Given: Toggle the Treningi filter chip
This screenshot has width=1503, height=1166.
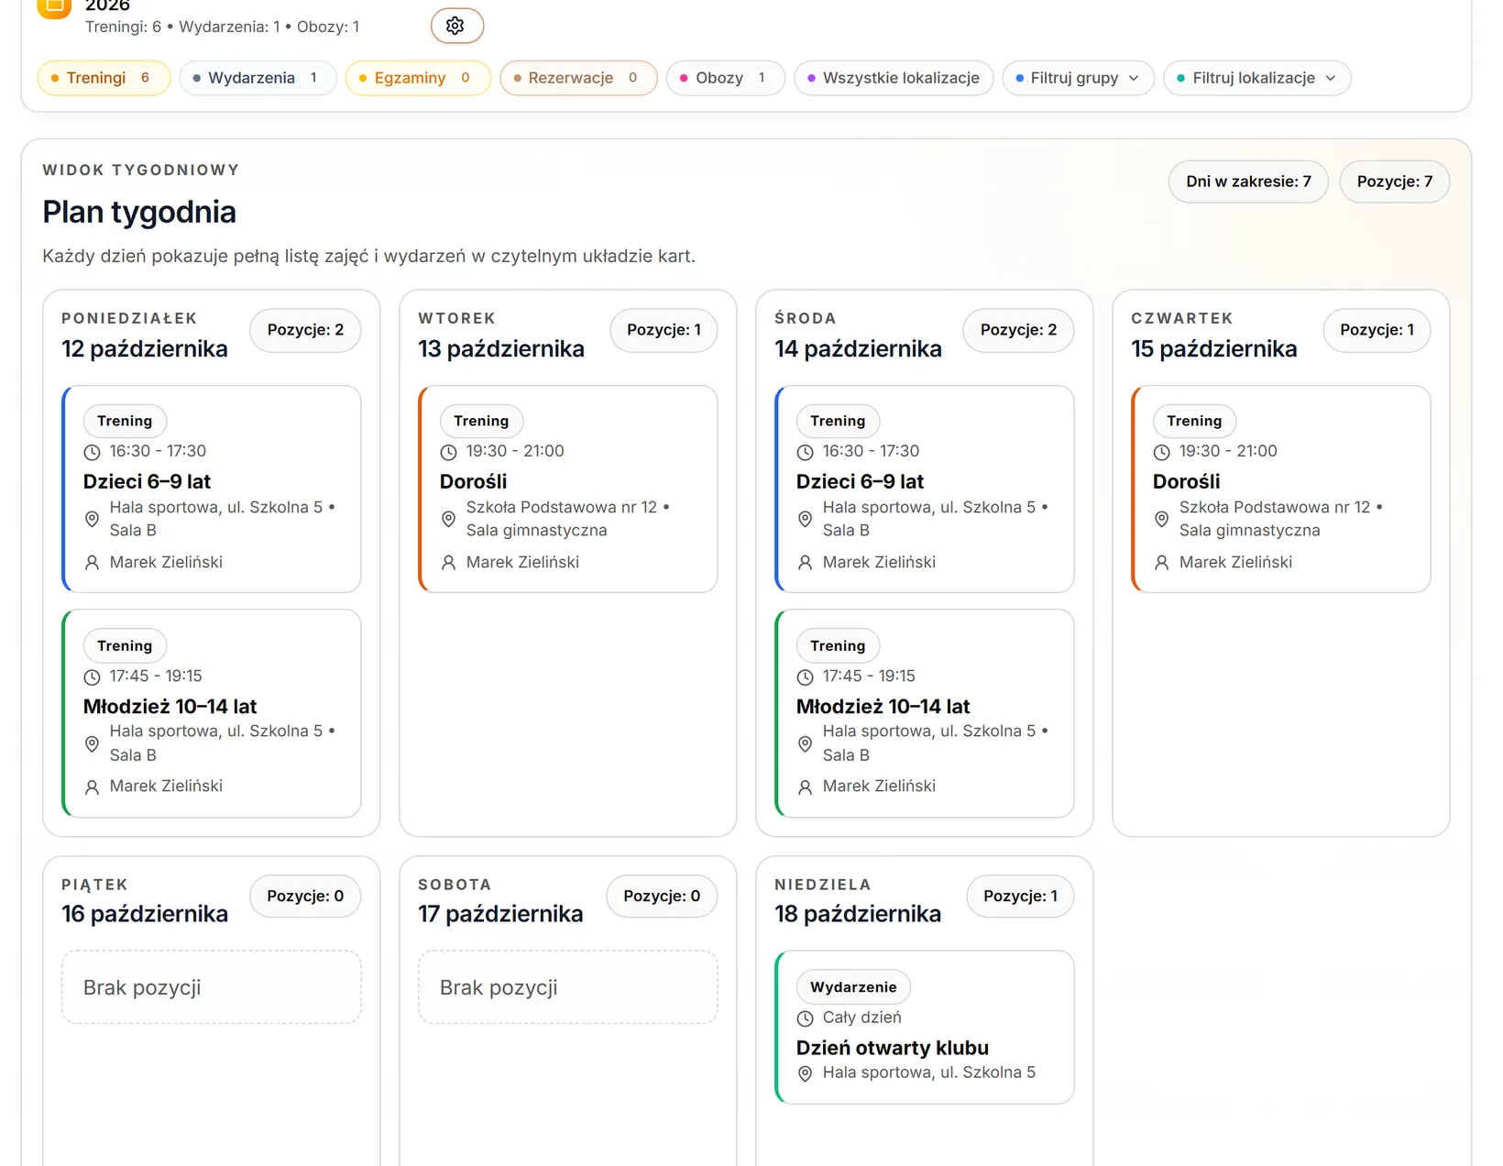Looking at the screenshot, I should pyautogui.click(x=104, y=78).
